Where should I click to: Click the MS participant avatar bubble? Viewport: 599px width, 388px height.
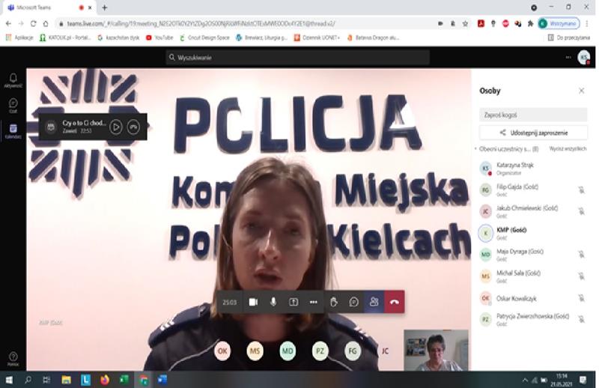coord(255,351)
